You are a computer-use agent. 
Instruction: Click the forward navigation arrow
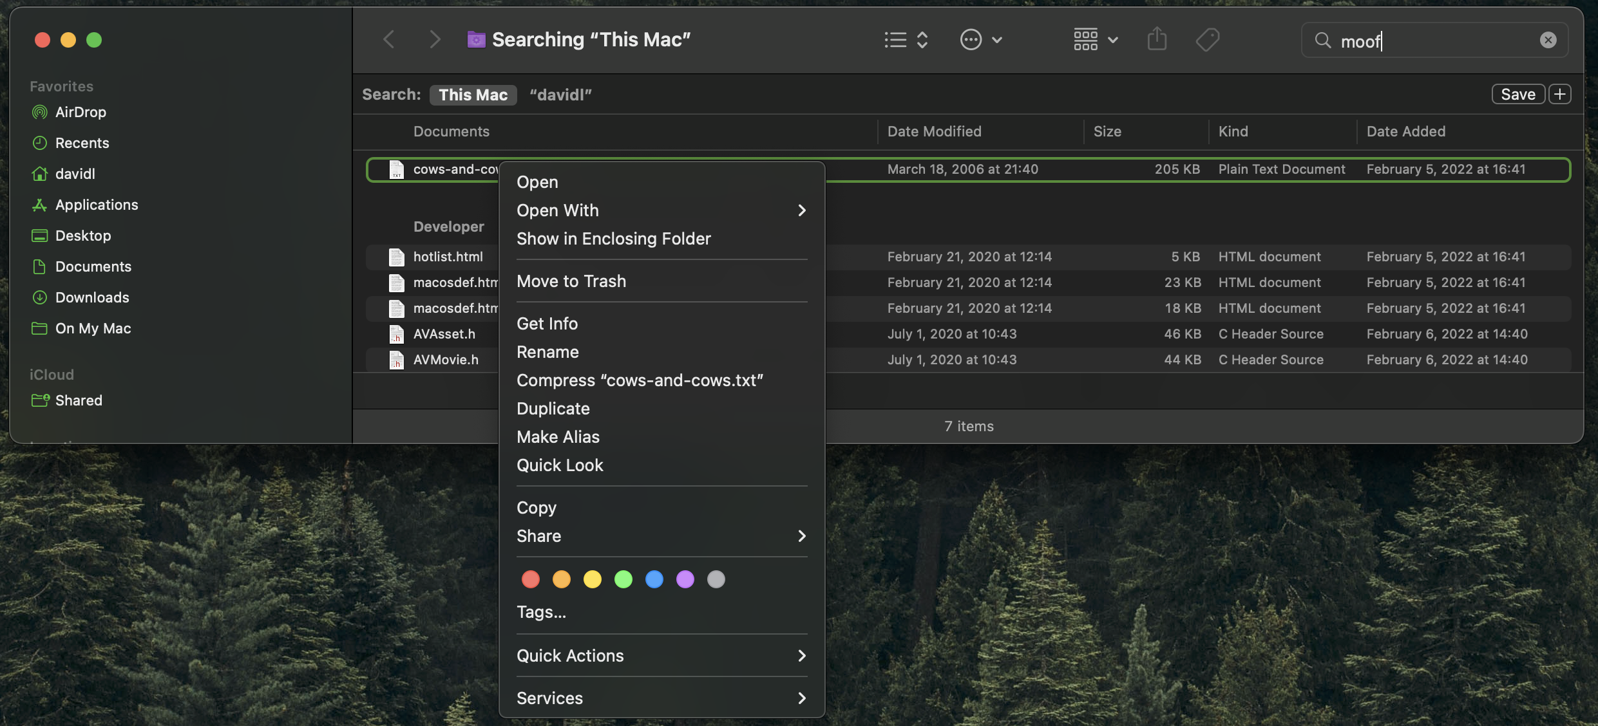pyautogui.click(x=435, y=40)
